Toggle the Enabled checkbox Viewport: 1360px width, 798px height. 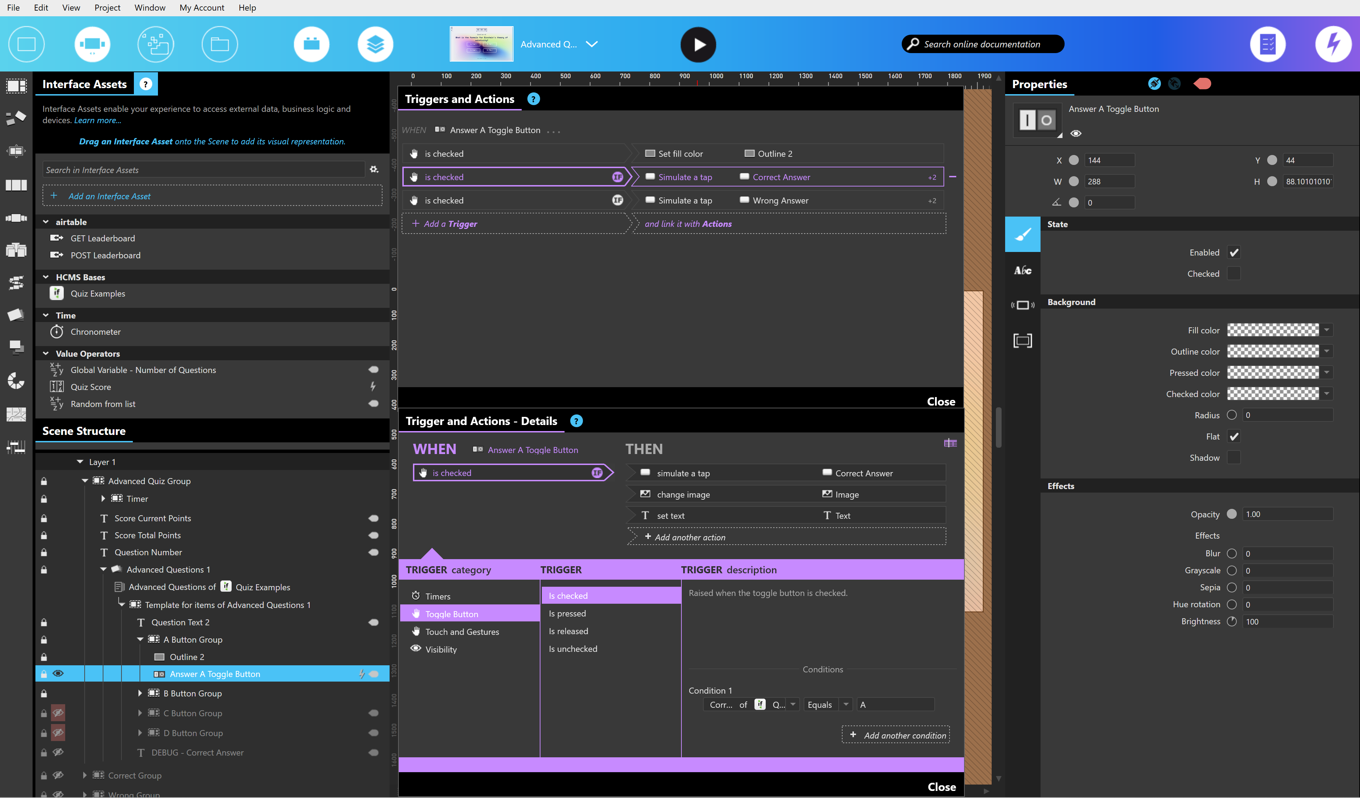(x=1234, y=252)
